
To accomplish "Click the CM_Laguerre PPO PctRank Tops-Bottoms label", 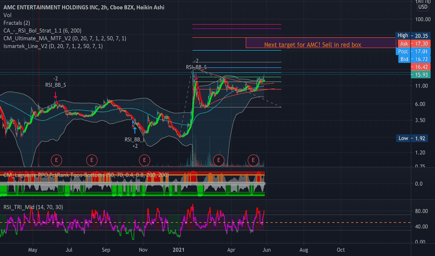I will (x=86, y=175).
